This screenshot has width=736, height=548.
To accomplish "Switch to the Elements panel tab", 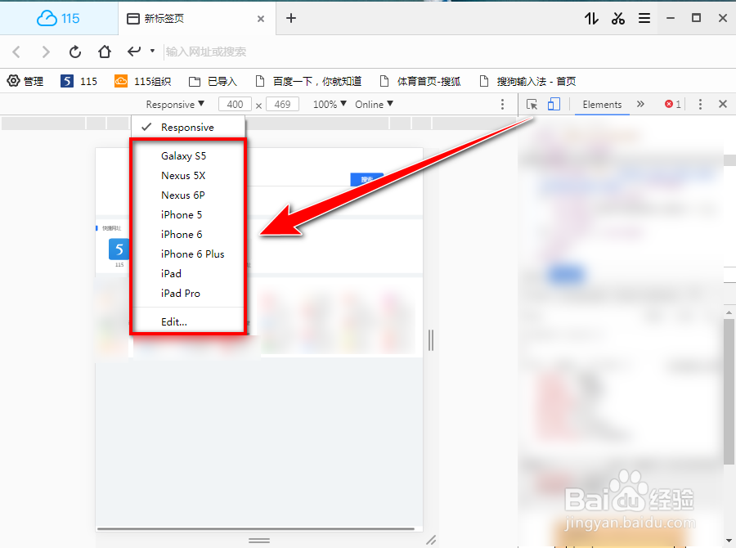I will pyautogui.click(x=602, y=104).
